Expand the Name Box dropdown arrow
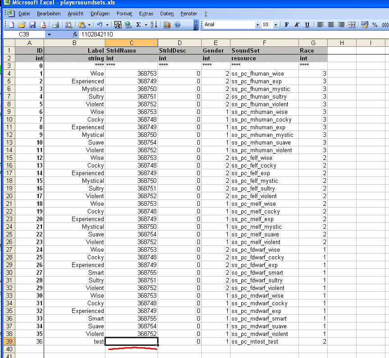 coord(49,34)
